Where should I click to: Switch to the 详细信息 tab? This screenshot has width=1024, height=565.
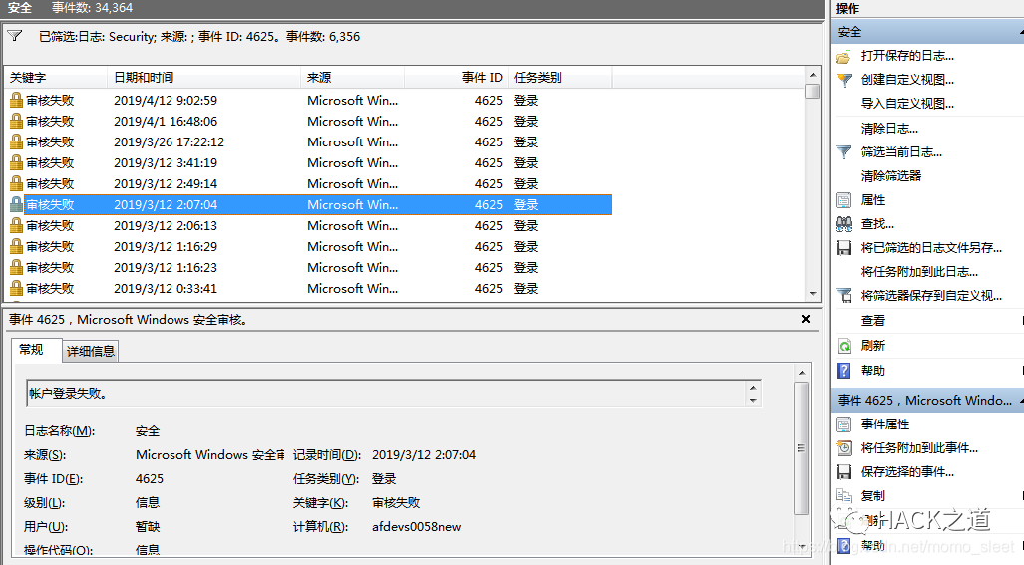91,351
